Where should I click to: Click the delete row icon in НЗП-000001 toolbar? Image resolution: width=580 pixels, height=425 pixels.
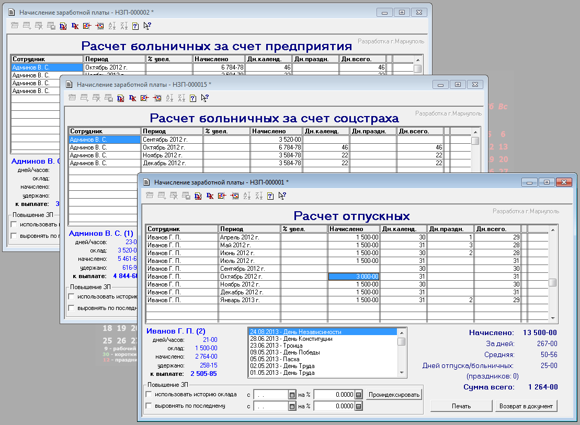click(x=174, y=196)
